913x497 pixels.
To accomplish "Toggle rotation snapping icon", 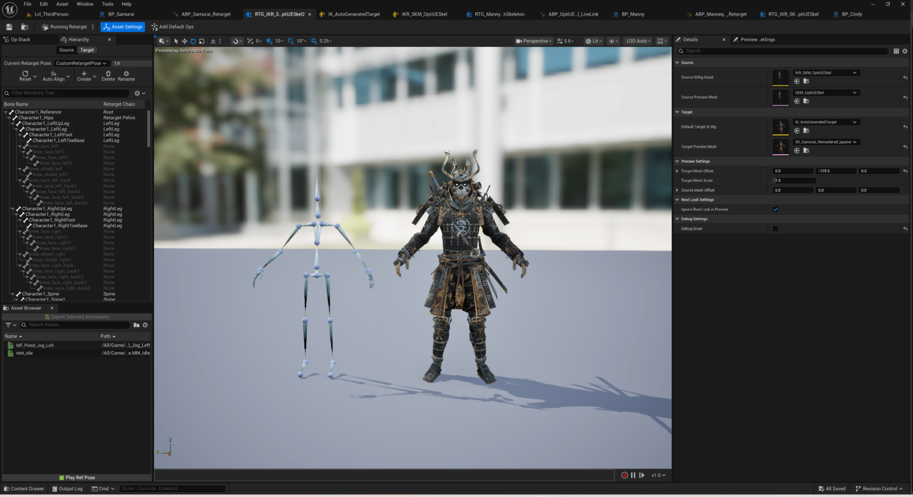I will point(291,41).
